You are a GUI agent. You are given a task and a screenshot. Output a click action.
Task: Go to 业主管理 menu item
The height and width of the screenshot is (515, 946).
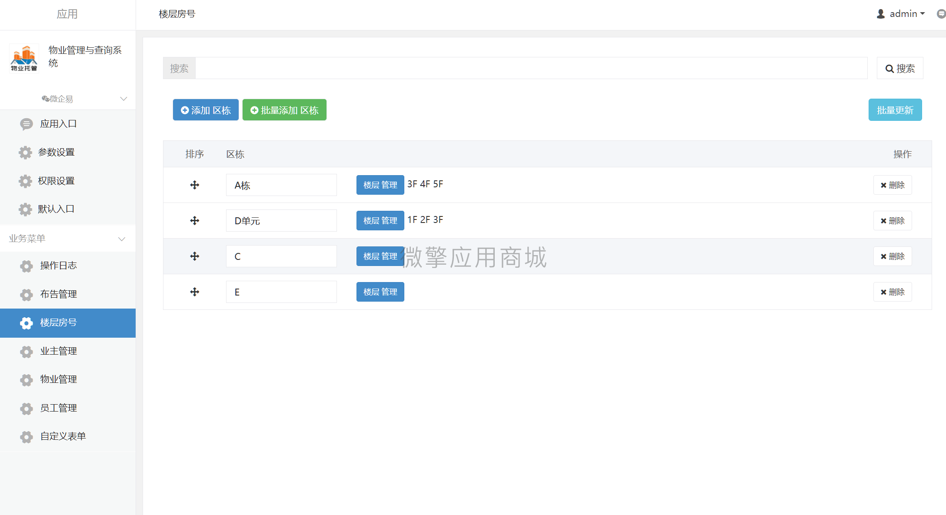[x=68, y=352]
